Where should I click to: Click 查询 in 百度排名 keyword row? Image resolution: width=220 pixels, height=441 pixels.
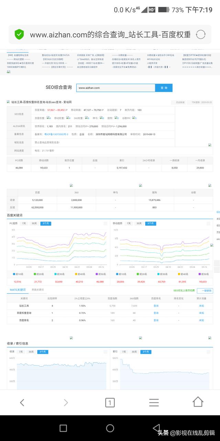pos(156,320)
